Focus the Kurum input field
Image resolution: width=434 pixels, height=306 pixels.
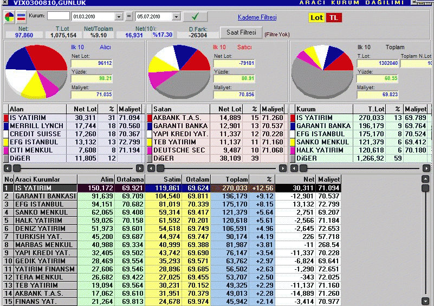coord(59,16)
